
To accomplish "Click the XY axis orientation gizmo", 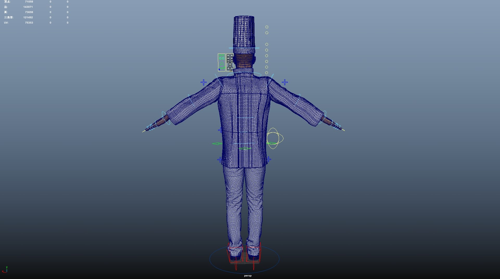I will coord(5,270).
